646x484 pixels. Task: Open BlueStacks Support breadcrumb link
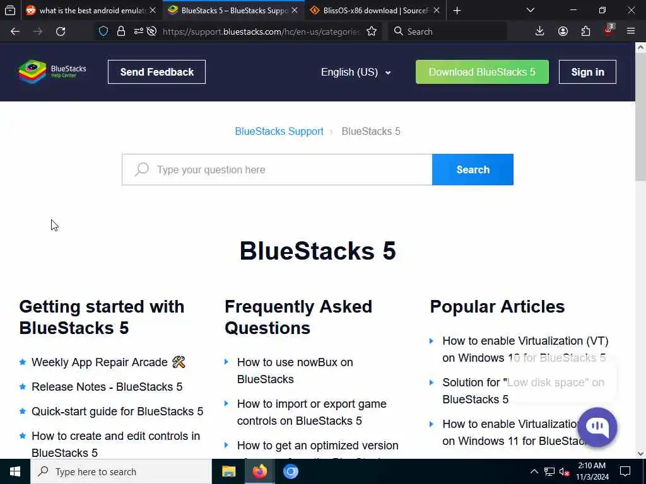[x=279, y=131]
